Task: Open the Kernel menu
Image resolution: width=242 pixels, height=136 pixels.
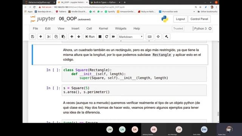Action: (103, 29)
